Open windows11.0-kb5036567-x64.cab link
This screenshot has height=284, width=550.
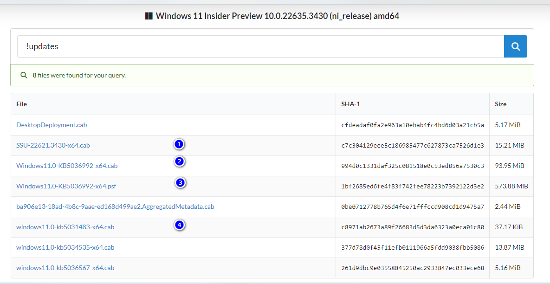point(65,268)
